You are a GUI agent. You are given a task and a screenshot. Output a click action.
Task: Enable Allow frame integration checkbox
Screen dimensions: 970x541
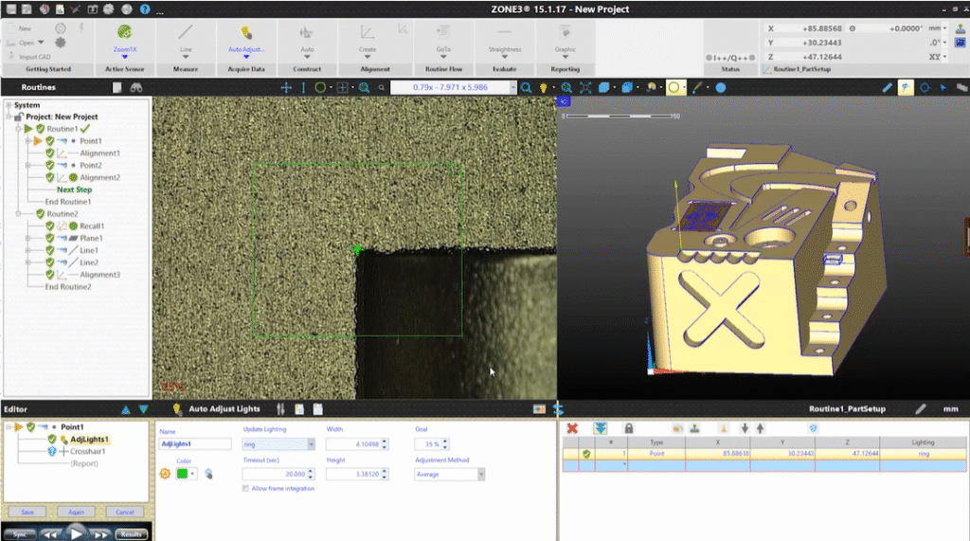coord(245,488)
